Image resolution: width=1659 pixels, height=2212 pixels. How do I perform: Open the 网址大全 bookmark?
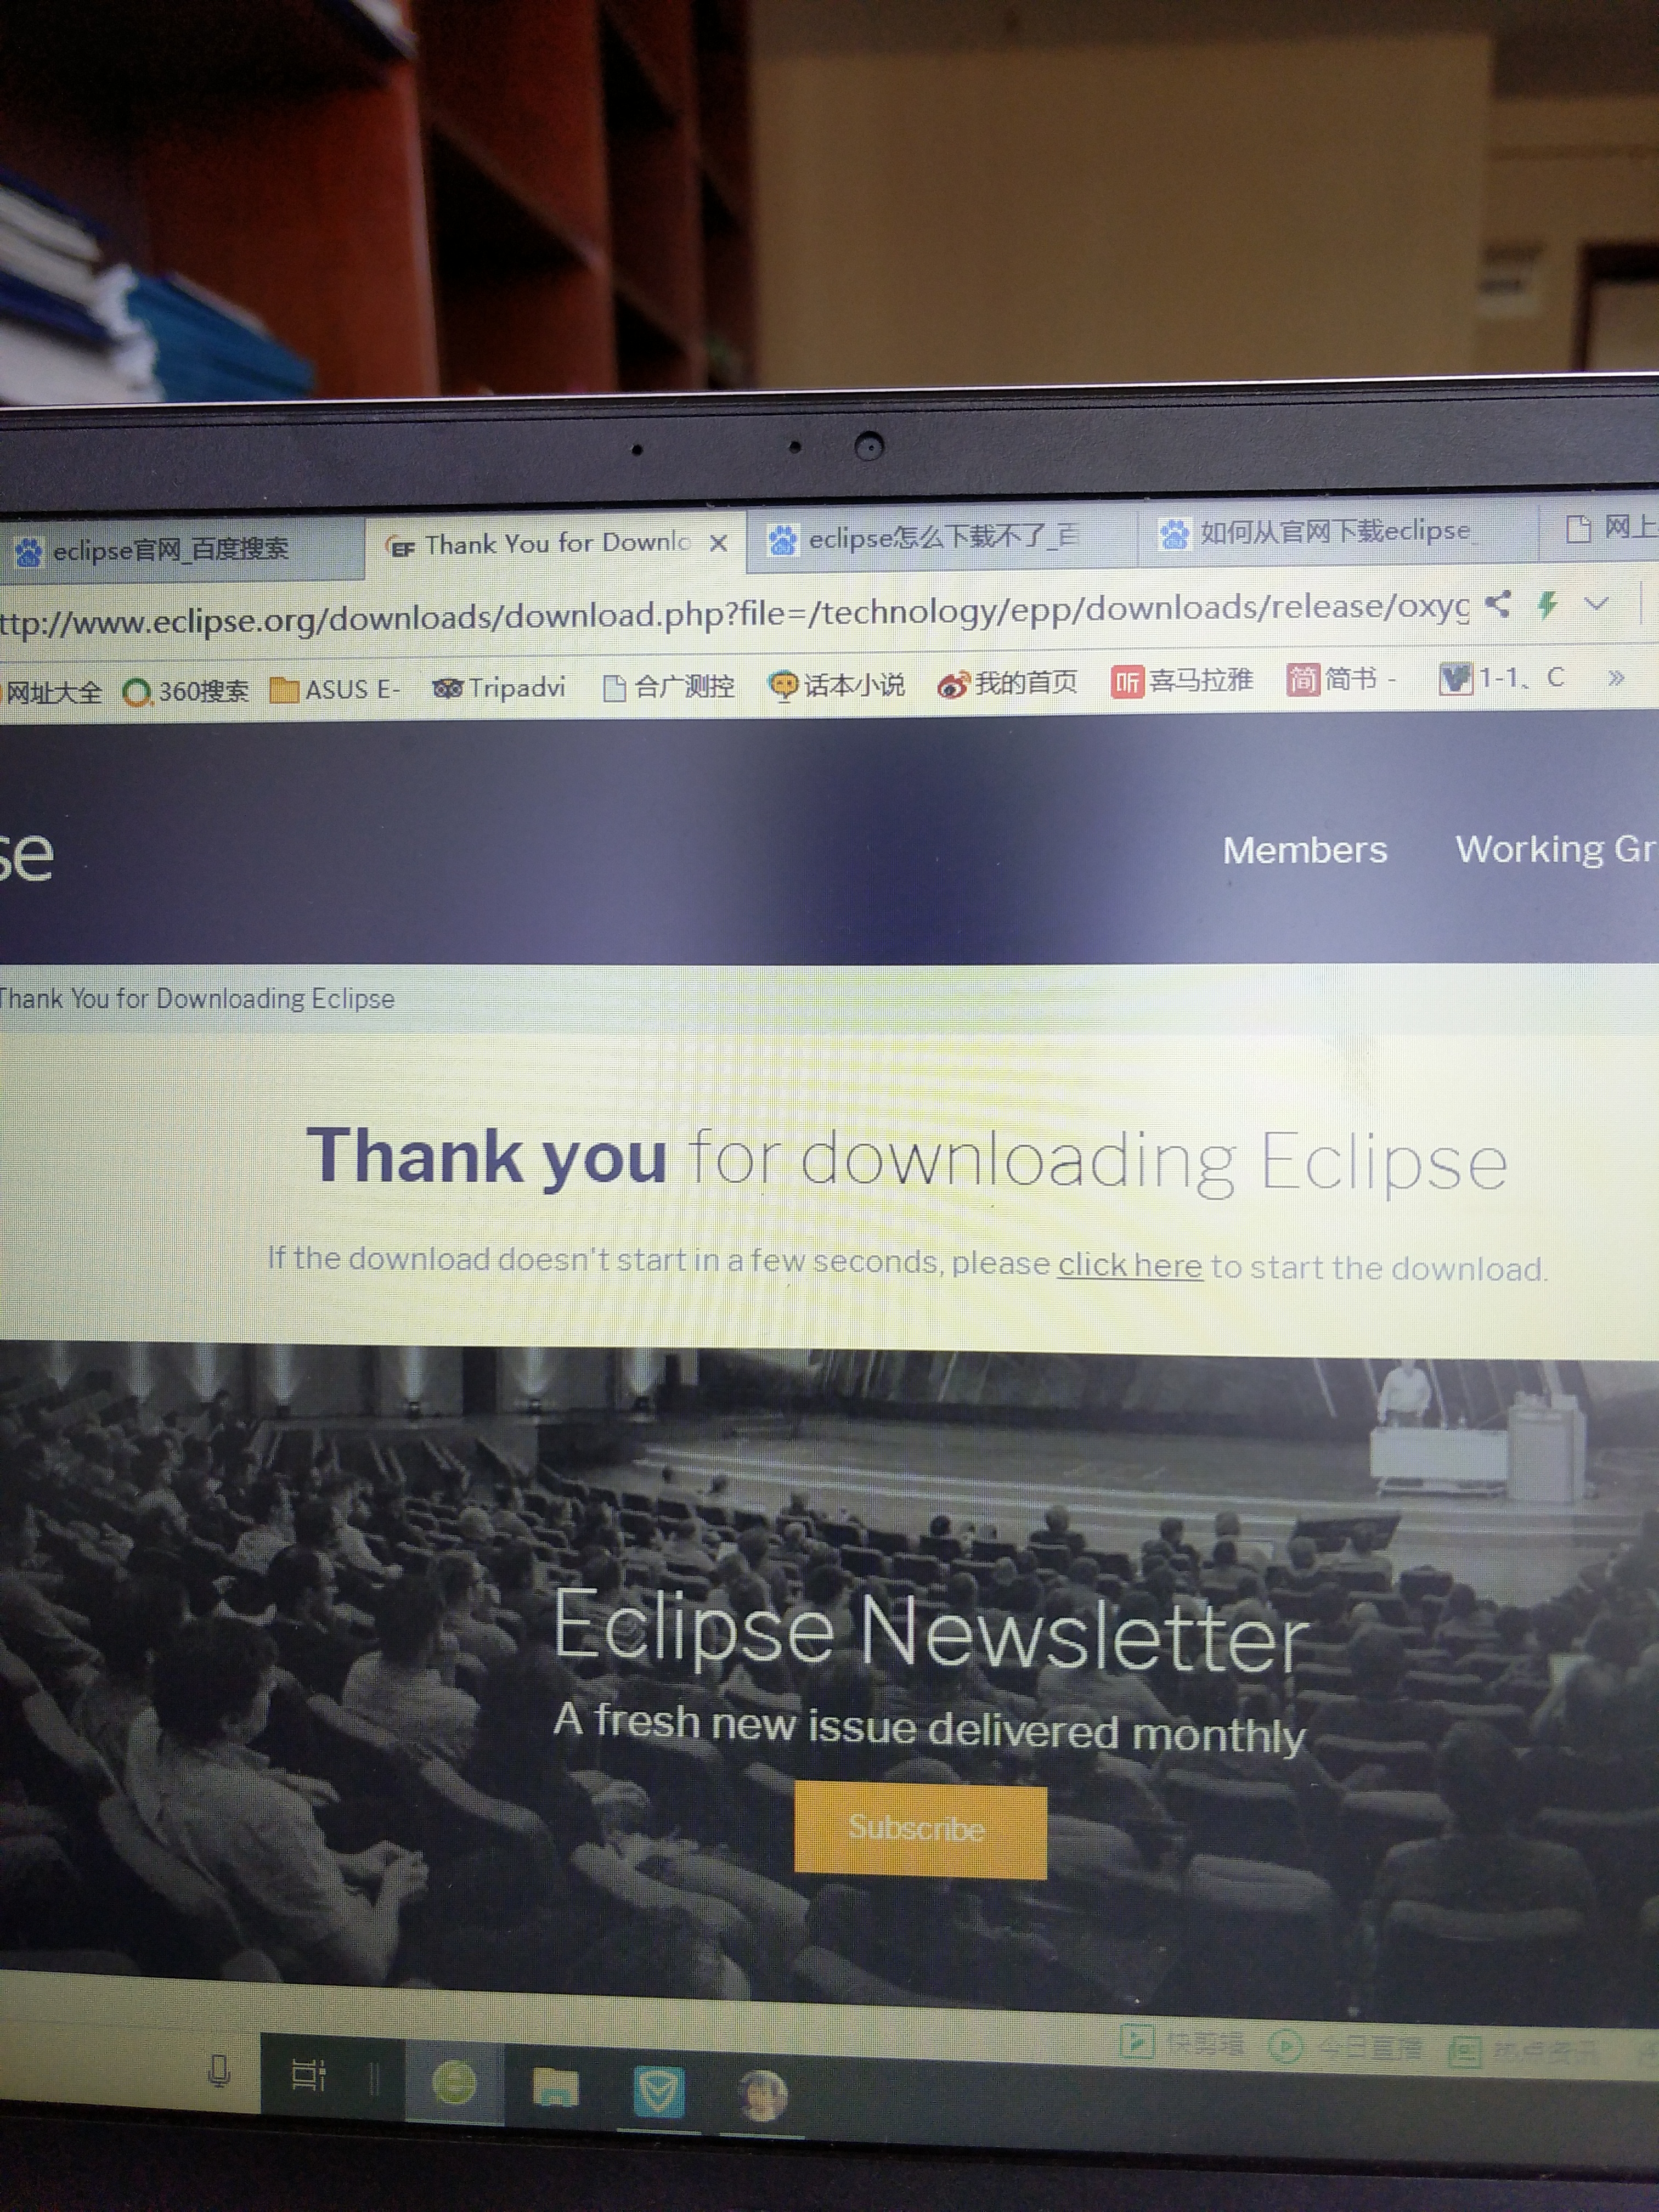[53, 692]
